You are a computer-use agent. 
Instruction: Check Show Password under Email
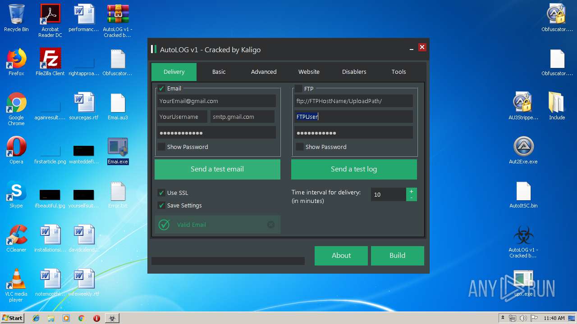coord(161,147)
